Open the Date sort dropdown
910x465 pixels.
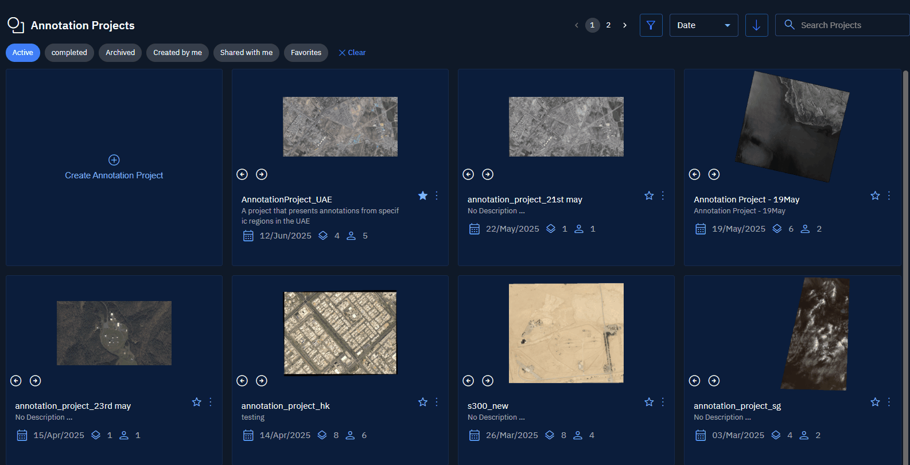703,25
